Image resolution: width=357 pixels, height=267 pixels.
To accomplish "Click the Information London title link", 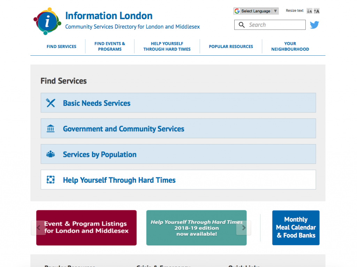I will [x=109, y=16].
